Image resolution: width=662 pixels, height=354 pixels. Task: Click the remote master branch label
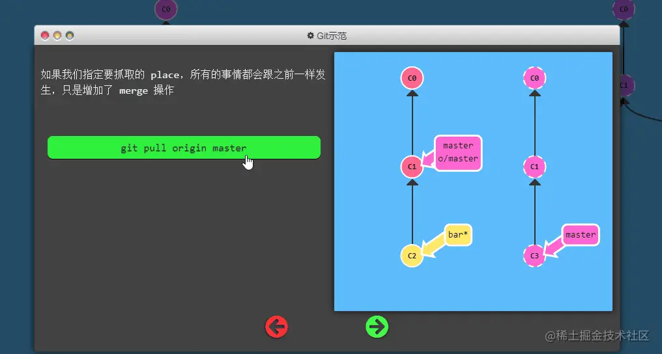581,235
